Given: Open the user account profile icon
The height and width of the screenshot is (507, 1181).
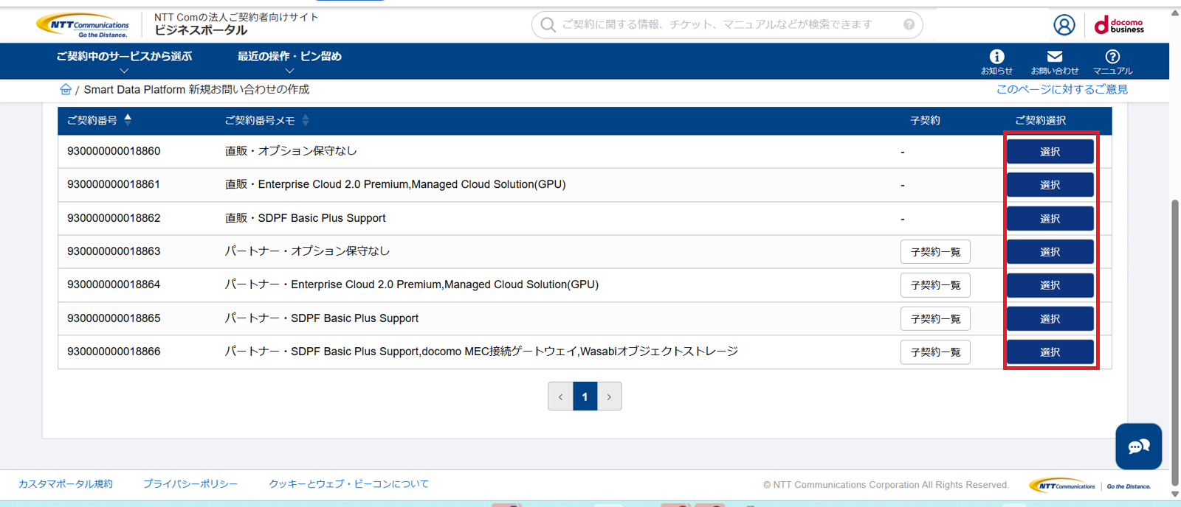Looking at the screenshot, I should (1064, 25).
